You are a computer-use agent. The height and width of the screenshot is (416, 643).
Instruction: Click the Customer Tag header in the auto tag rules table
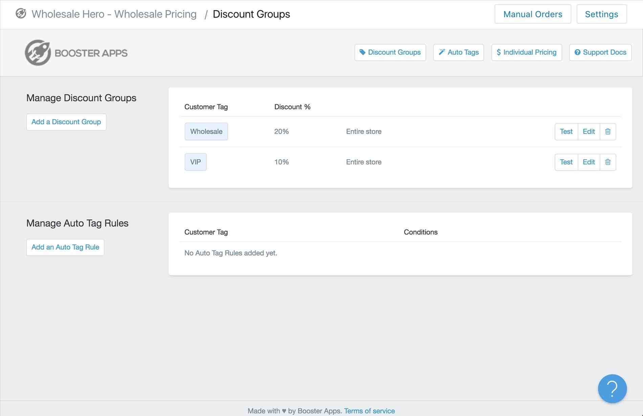(206, 232)
